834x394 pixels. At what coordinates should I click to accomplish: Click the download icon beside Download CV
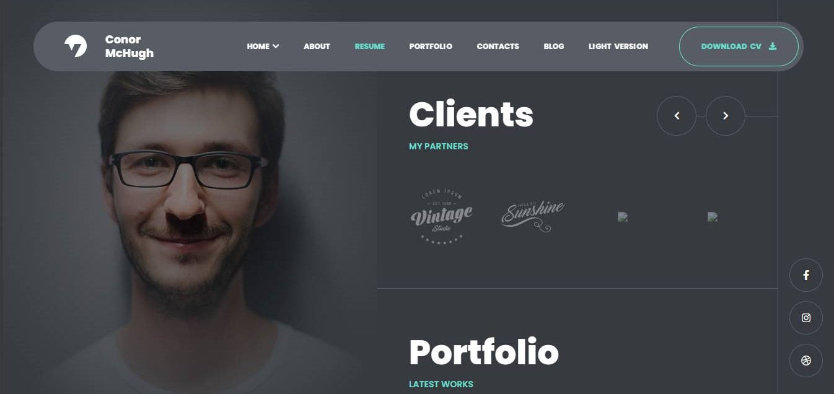click(773, 46)
